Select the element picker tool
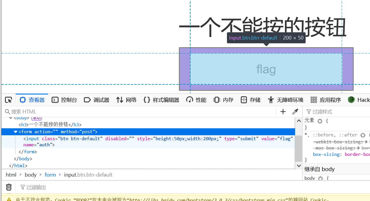 pyautogui.click(x=8, y=99)
